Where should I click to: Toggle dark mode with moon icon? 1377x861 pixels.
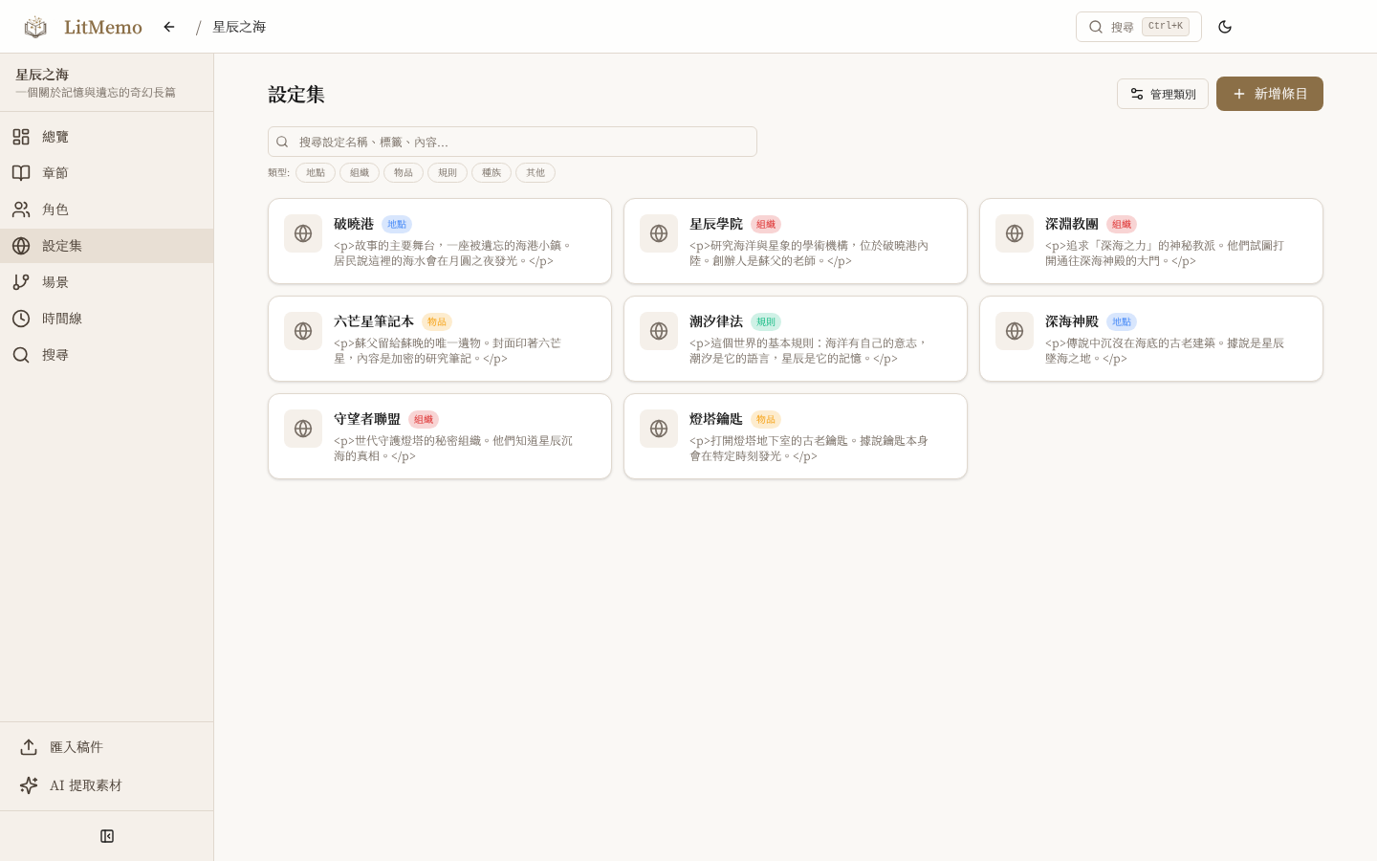pos(1225,27)
